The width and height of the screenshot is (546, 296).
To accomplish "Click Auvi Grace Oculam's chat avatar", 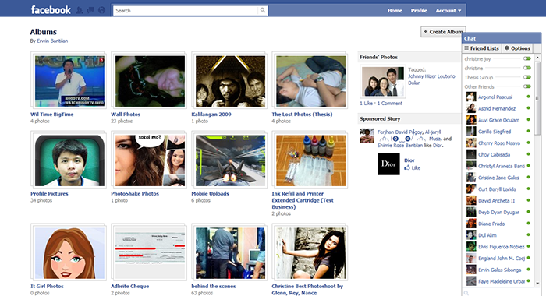I will click(x=471, y=120).
